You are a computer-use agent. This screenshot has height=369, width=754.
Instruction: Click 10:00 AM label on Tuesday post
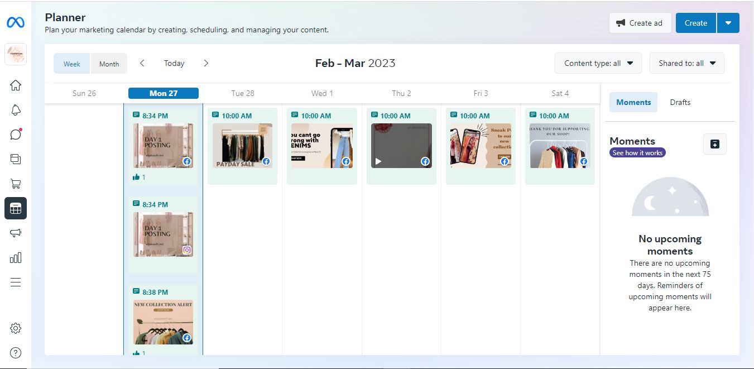(237, 116)
